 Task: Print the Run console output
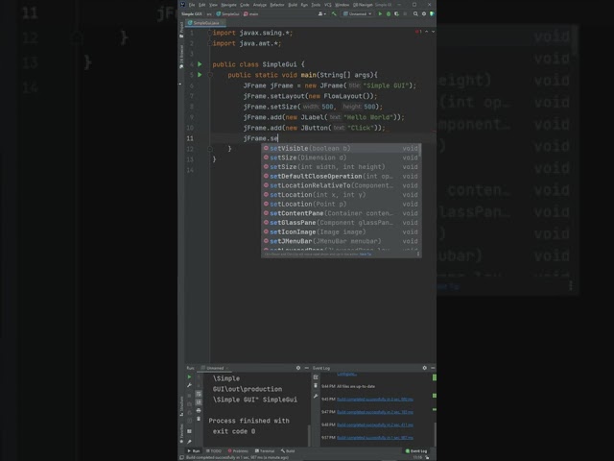tap(199, 410)
